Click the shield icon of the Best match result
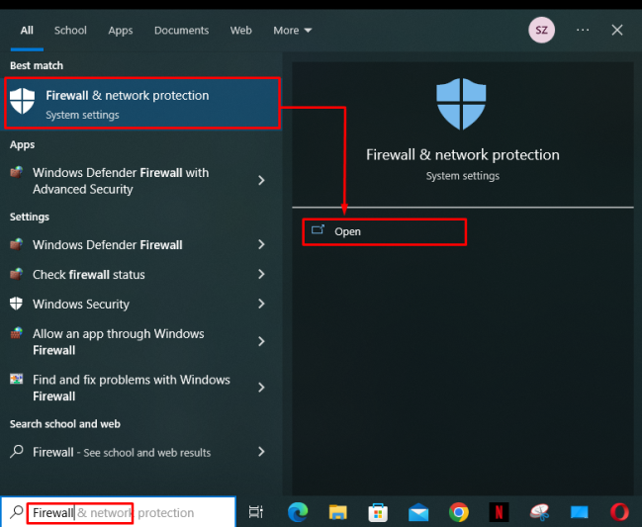The width and height of the screenshot is (642, 527). click(22, 101)
